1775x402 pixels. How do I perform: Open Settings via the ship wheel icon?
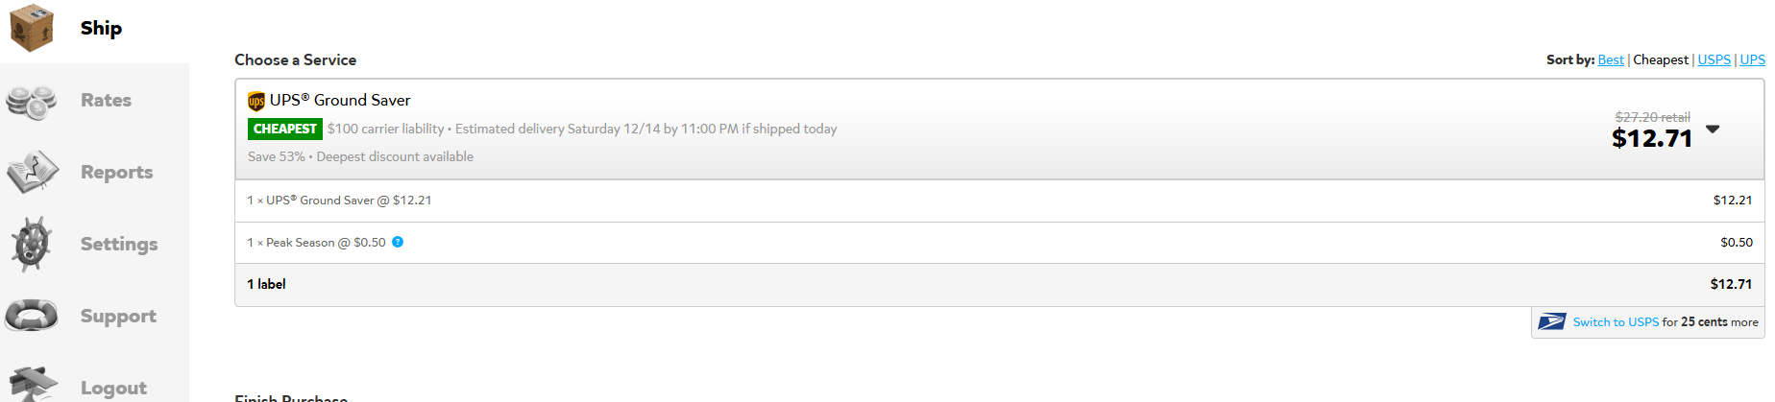coord(32,244)
